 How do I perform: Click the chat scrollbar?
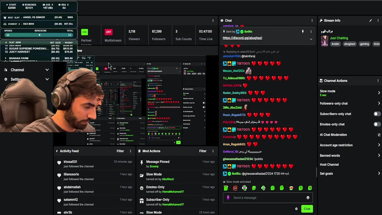tap(316, 172)
